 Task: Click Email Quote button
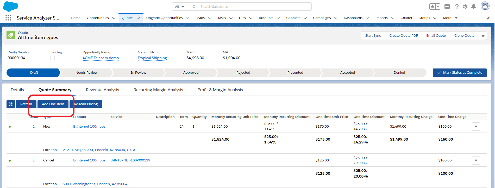point(436,36)
